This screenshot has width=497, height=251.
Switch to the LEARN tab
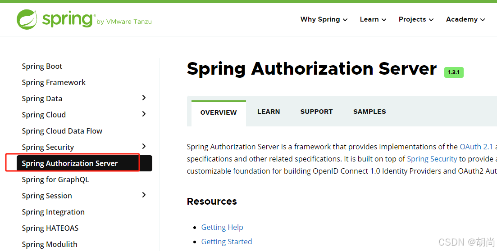pos(269,112)
